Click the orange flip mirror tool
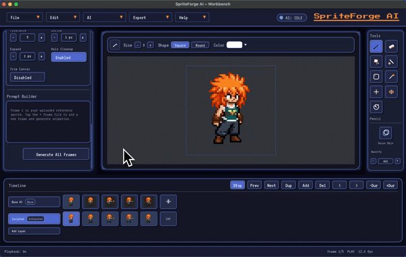The height and width of the screenshot is (257, 406). click(x=391, y=92)
